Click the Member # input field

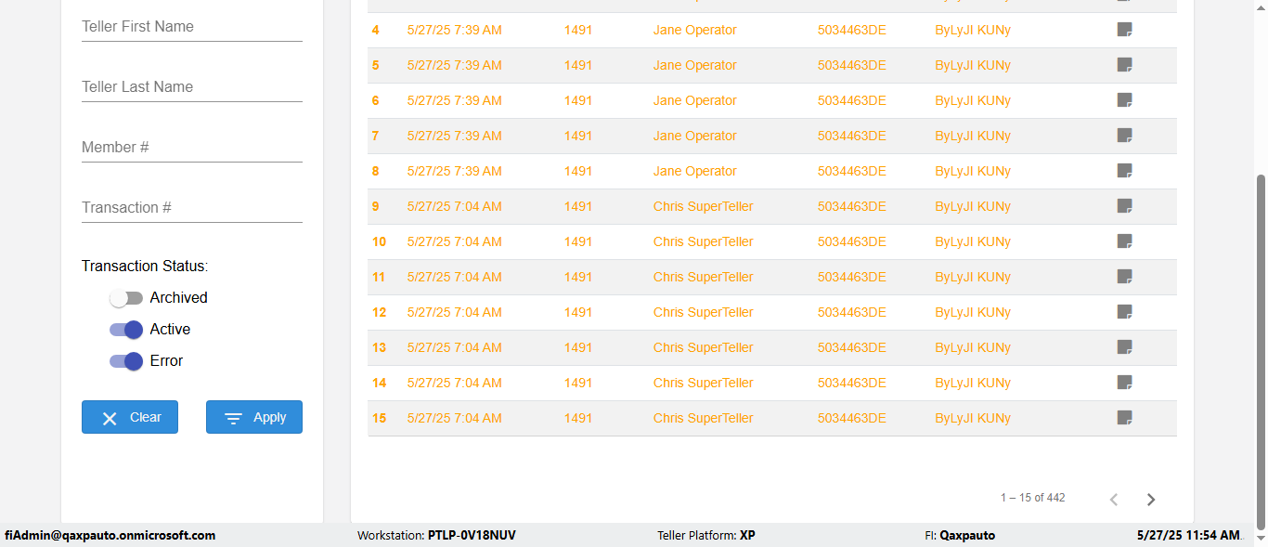(x=192, y=148)
